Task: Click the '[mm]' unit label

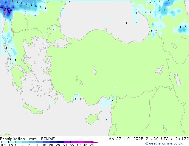Action: click(x=33, y=139)
